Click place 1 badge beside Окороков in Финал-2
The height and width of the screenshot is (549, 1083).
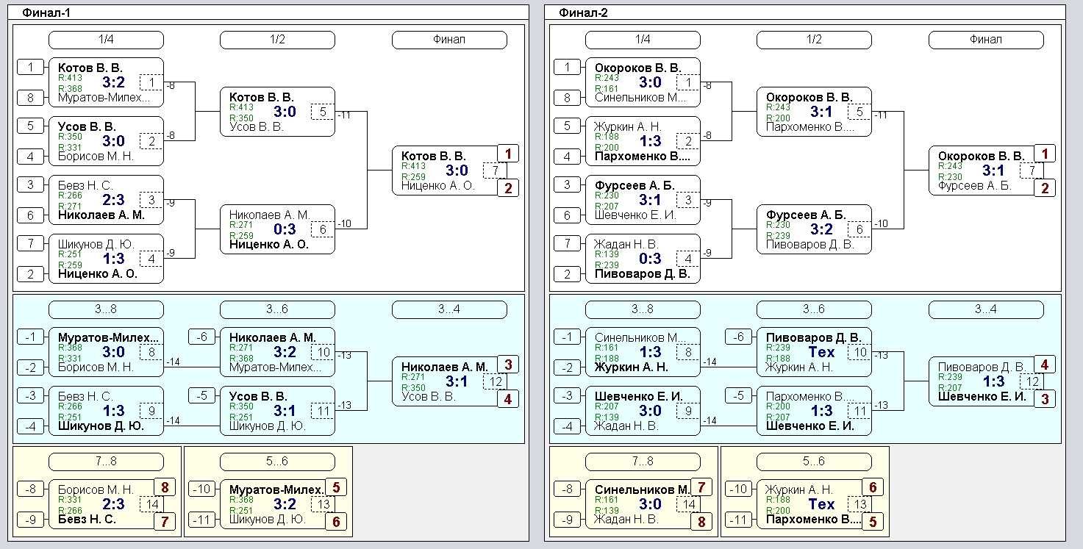point(1045,154)
